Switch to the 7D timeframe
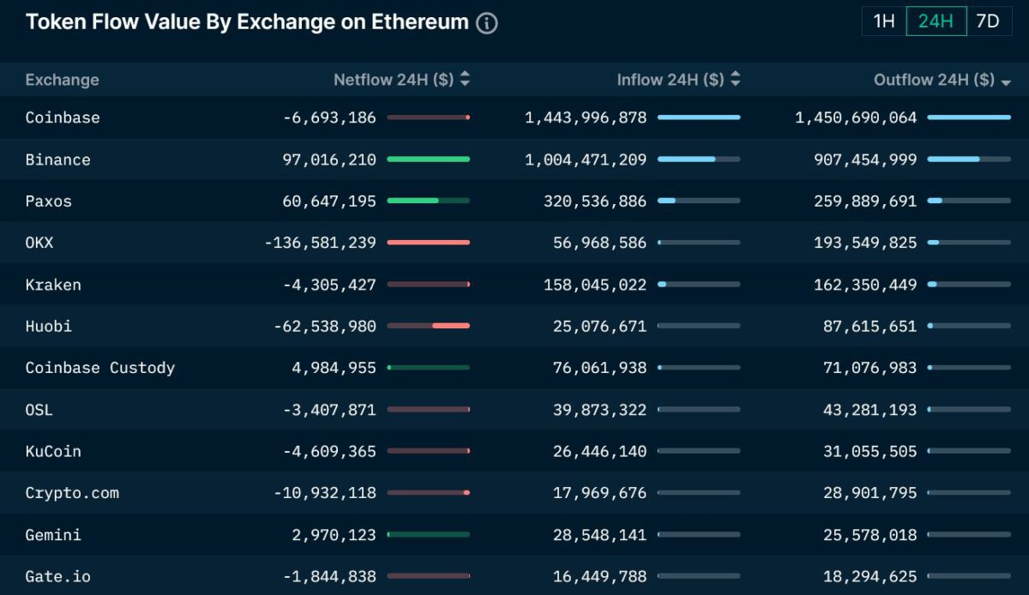The width and height of the screenshot is (1029, 595). tap(988, 21)
